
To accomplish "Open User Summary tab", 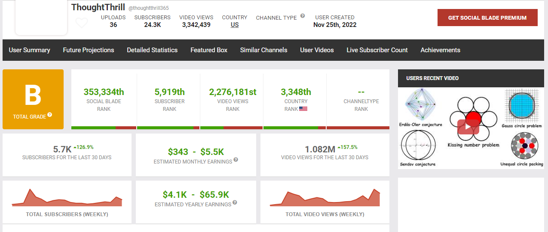I will (x=29, y=50).
